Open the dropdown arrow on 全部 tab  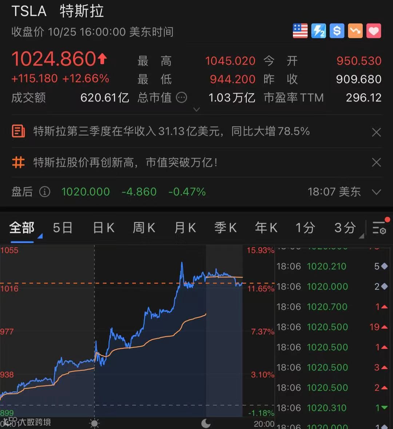point(40,236)
